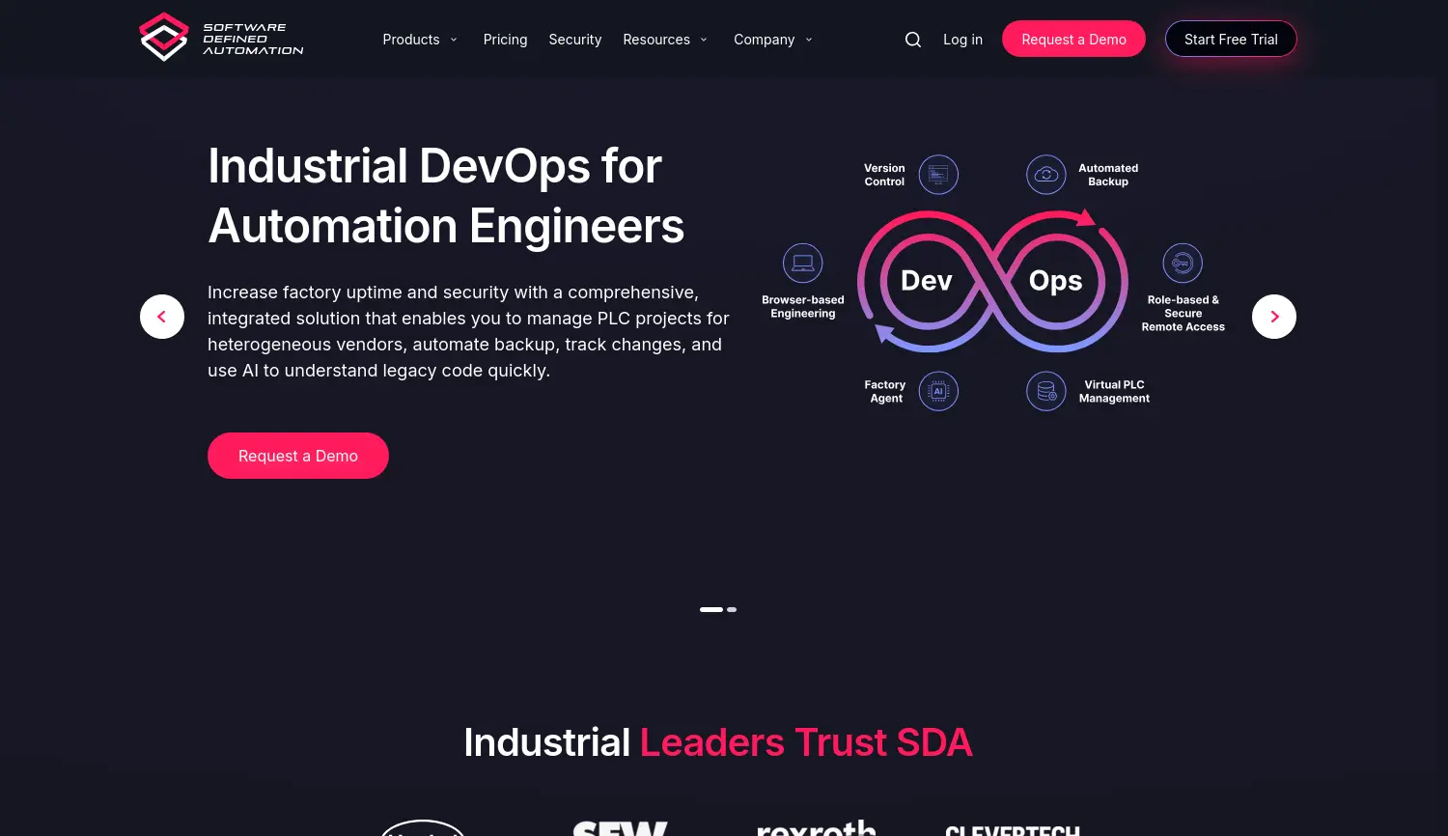The image size is (1448, 836).
Task: Click the Clevertech partner logo
Action: (1013, 829)
